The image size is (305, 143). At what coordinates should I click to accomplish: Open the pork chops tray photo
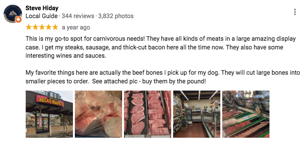click(x=148, y=114)
